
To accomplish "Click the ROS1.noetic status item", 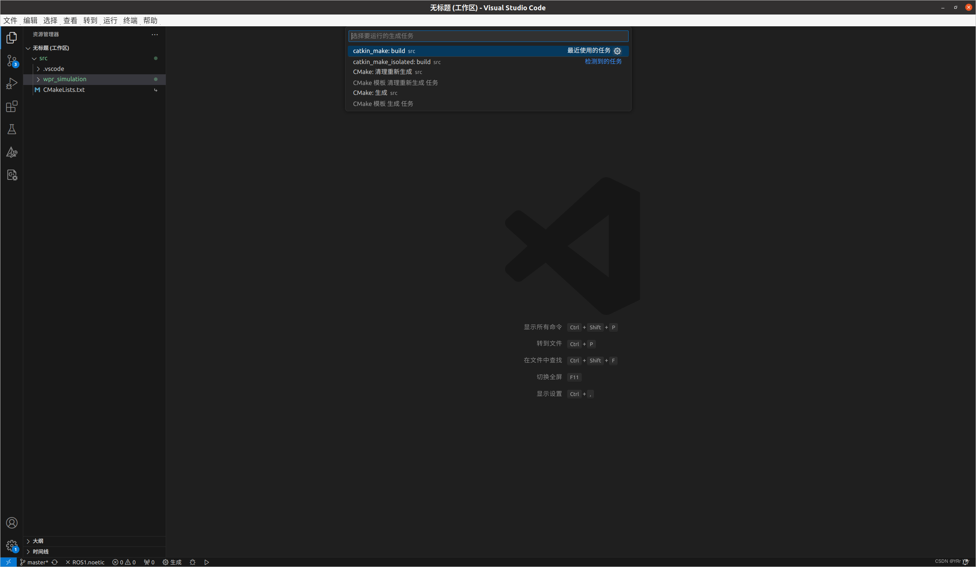I will (85, 562).
